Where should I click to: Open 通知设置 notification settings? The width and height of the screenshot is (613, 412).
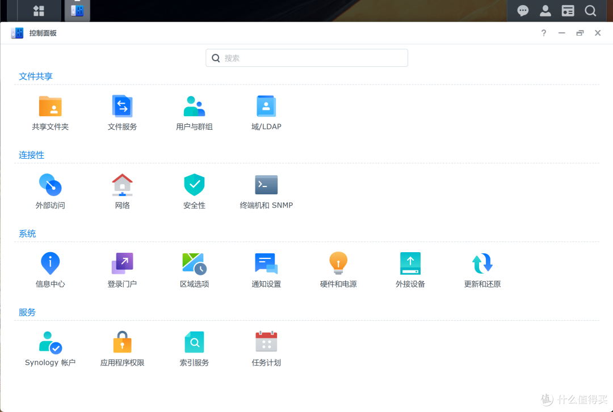[x=266, y=270]
